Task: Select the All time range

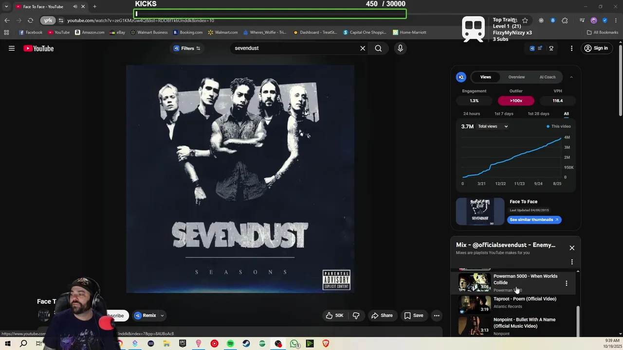Action: [x=566, y=114]
